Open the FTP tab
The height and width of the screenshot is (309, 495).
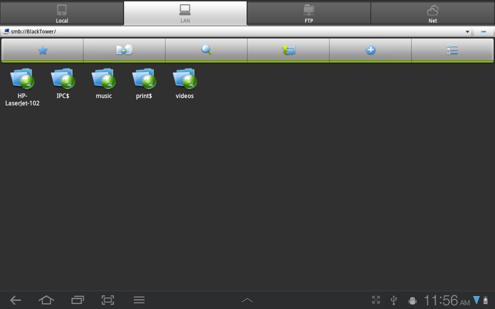309,13
